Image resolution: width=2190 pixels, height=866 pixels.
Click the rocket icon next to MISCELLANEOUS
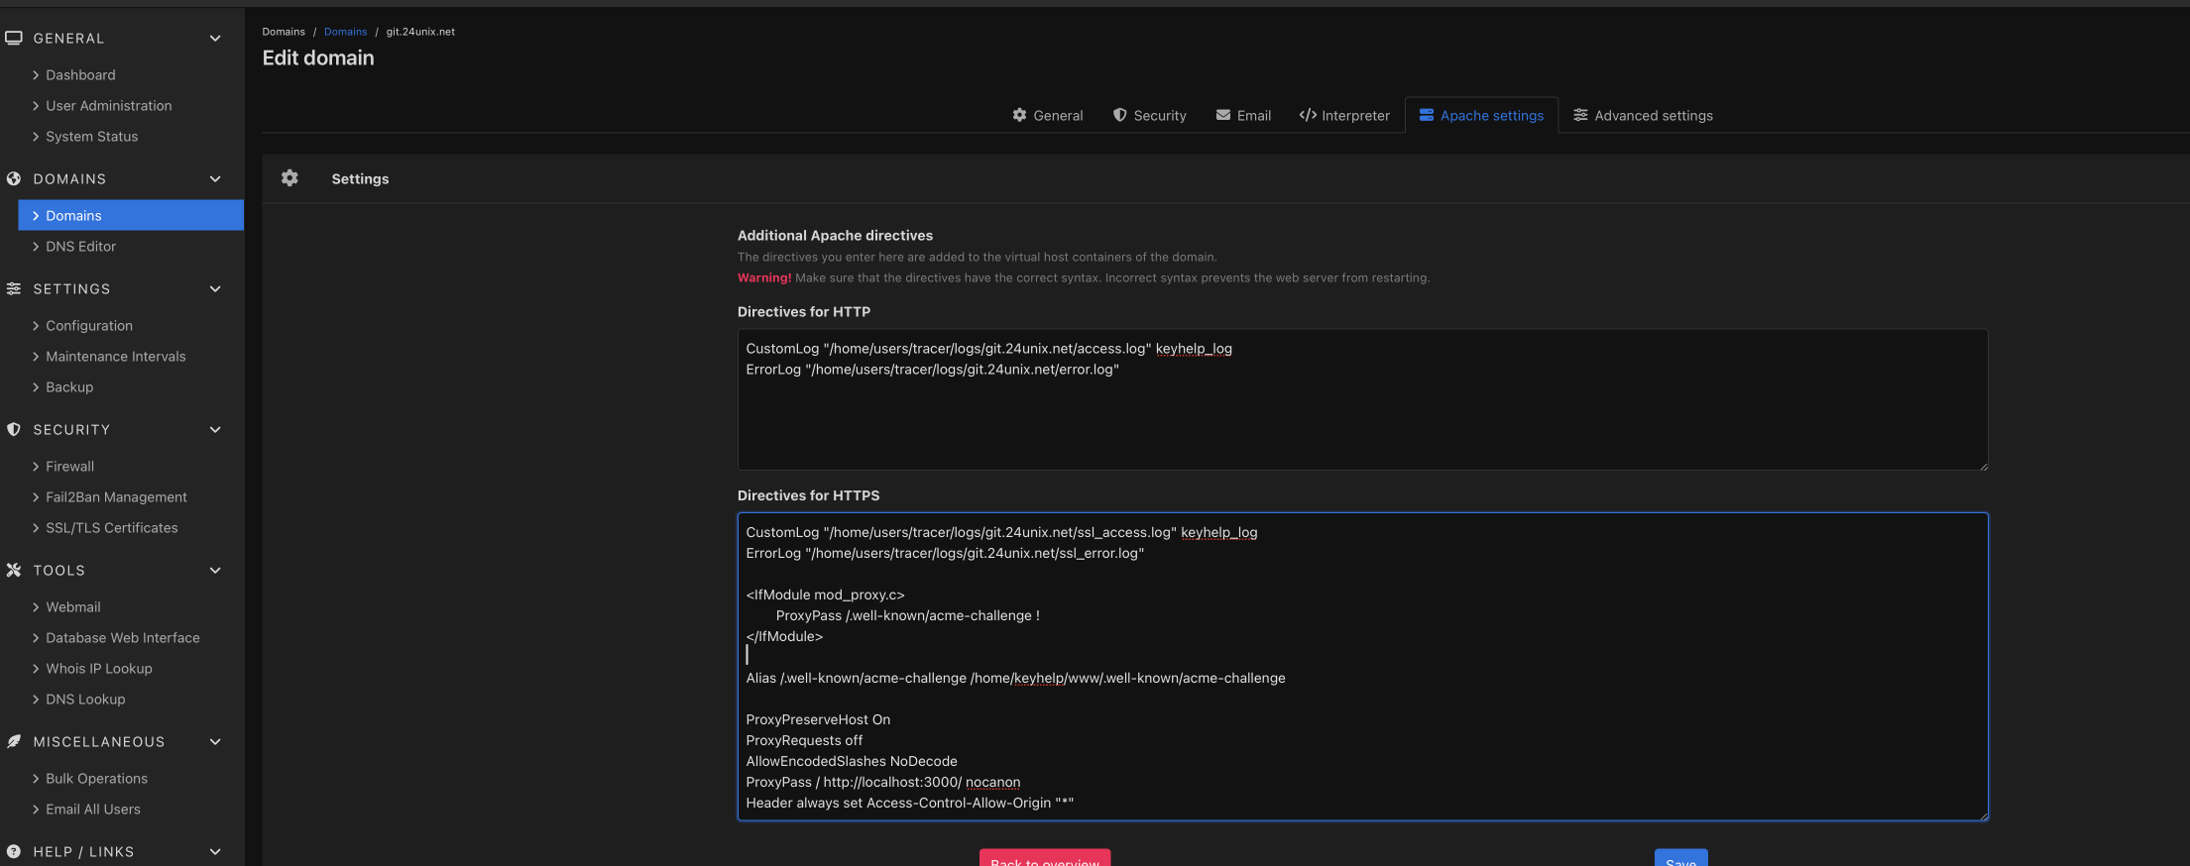click(x=14, y=742)
